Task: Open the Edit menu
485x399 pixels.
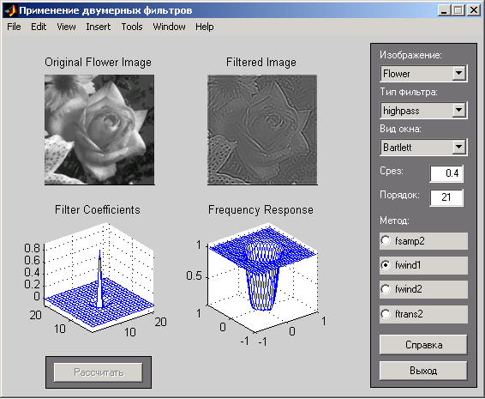Action: click(39, 27)
